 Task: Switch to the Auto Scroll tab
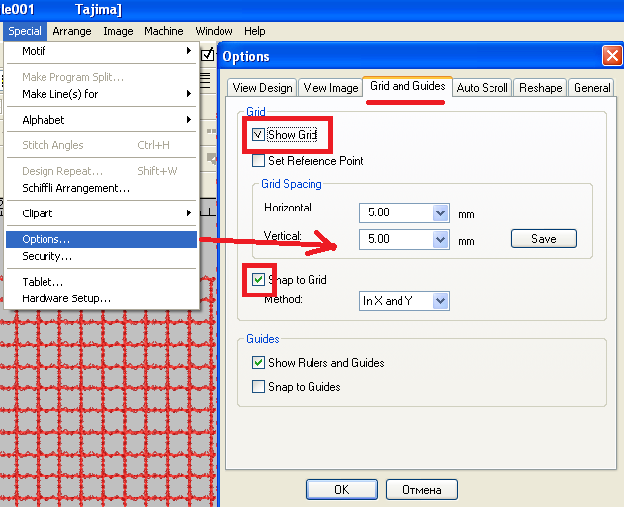483,88
